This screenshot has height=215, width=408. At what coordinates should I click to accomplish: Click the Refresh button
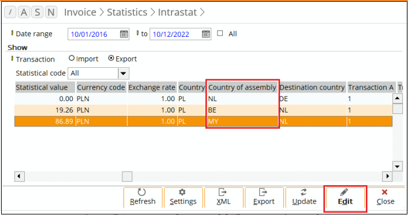pos(143,198)
